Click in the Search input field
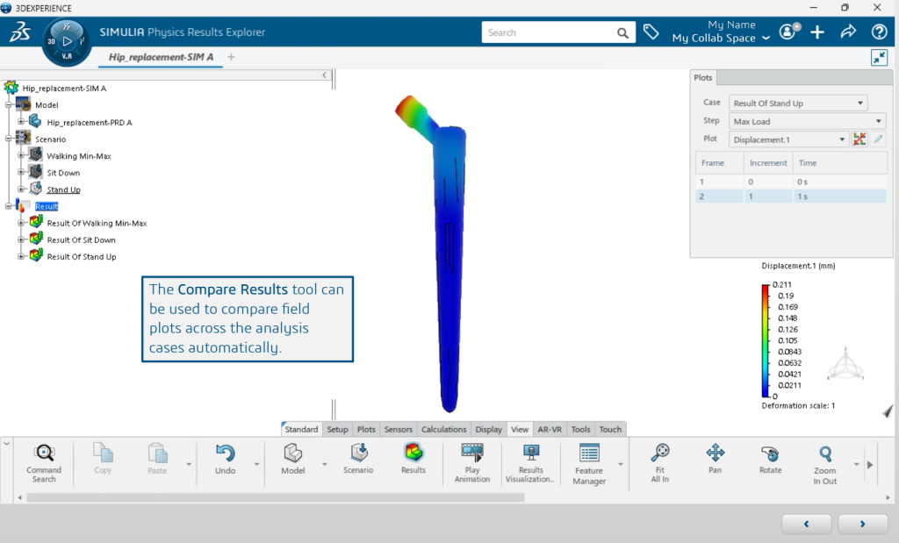 tap(550, 32)
